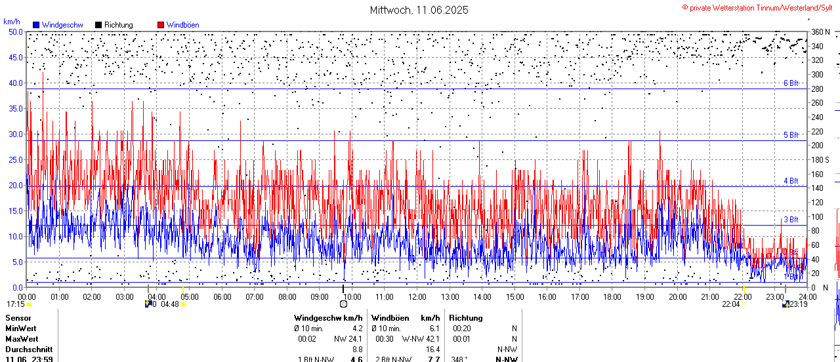Click the 'Richtung' table column header

(x=466, y=318)
